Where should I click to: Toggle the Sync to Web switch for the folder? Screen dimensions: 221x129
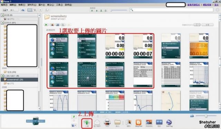(x=197, y=25)
